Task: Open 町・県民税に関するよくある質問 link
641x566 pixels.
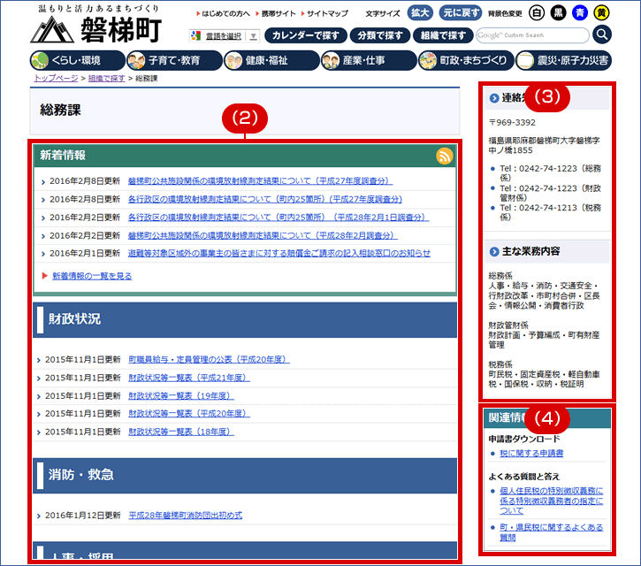Action: click(x=551, y=532)
